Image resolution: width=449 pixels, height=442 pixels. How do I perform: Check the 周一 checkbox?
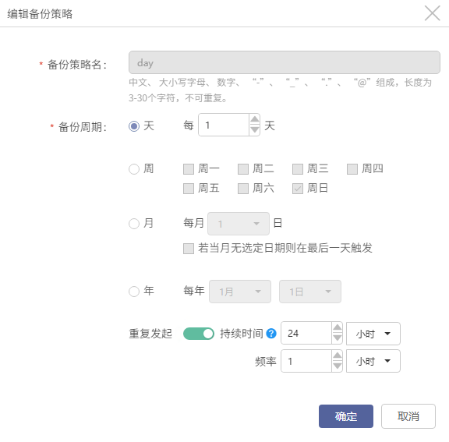(x=189, y=169)
